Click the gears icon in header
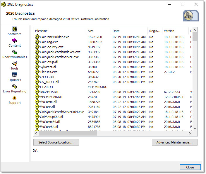206x174 pixels. (190, 16)
